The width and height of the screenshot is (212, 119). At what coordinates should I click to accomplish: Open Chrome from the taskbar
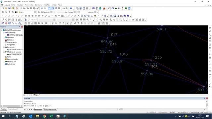coord(44,116)
